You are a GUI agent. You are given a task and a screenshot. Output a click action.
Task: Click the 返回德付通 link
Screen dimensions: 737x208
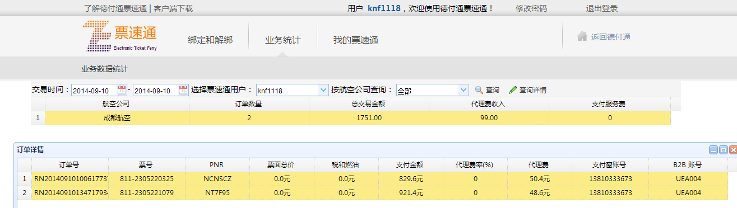coord(611,37)
